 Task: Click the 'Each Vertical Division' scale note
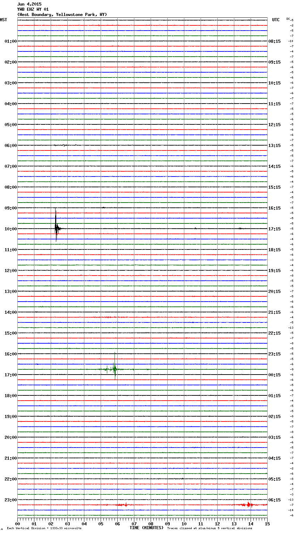coord(44,528)
